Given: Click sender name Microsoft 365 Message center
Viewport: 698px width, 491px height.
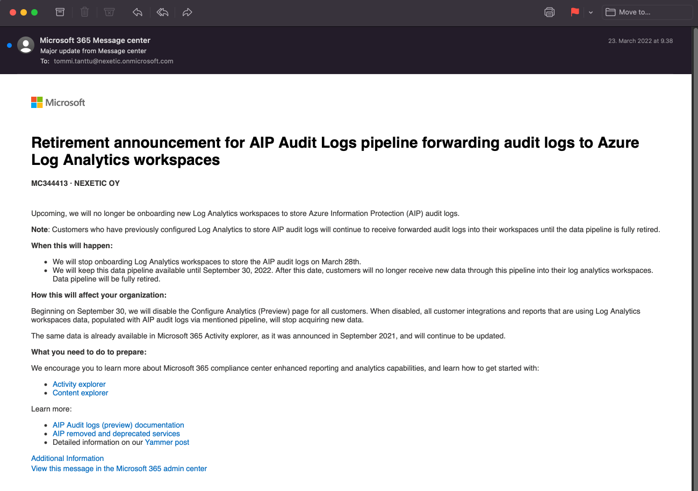Looking at the screenshot, I should point(95,40).
